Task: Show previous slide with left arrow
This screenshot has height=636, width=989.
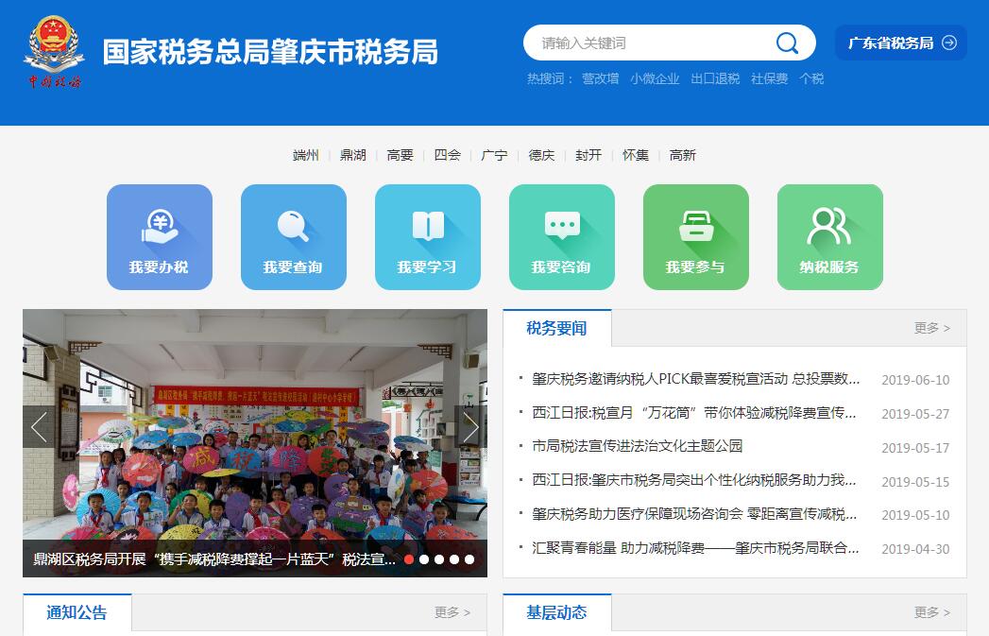Action: pyautogui.click(x=39, y=427)
